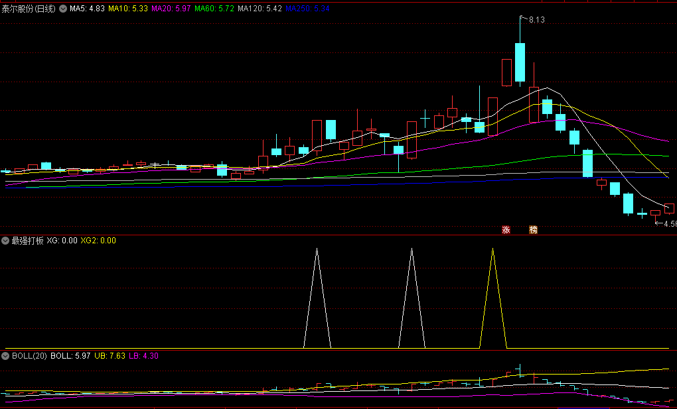The image size is (677, 409).
Task: Select the BOLL(20) indicator name
Action: pos(29,356)
